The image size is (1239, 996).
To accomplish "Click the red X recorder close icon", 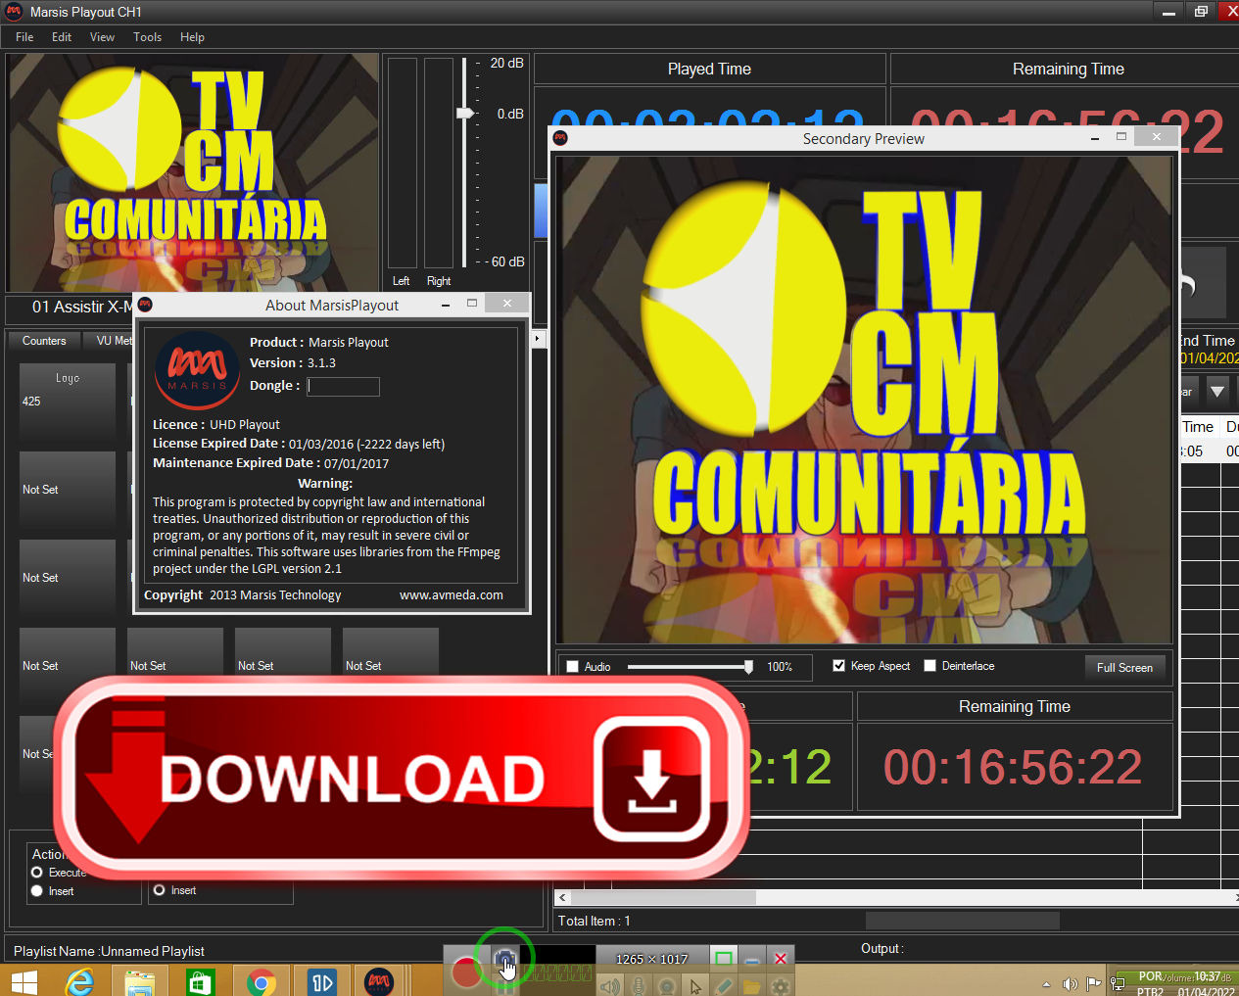I will (x=781, y=959).
